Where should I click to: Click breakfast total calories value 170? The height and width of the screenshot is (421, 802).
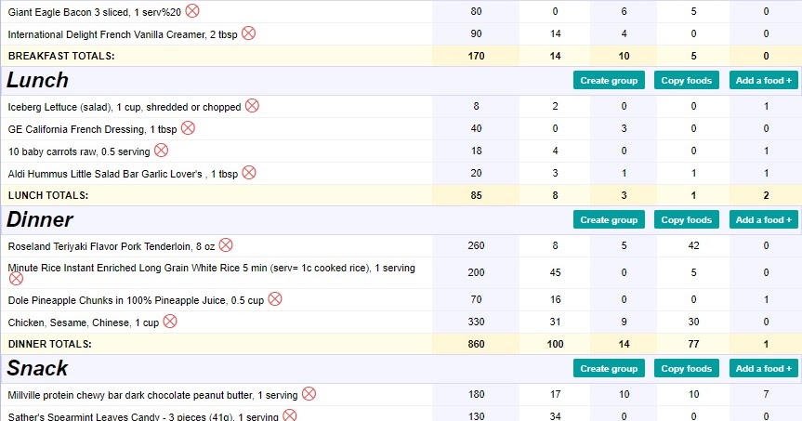tap(476, 56)
